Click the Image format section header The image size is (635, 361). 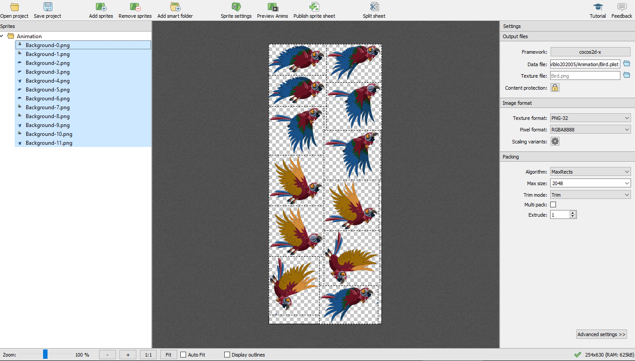coord(568,103)
